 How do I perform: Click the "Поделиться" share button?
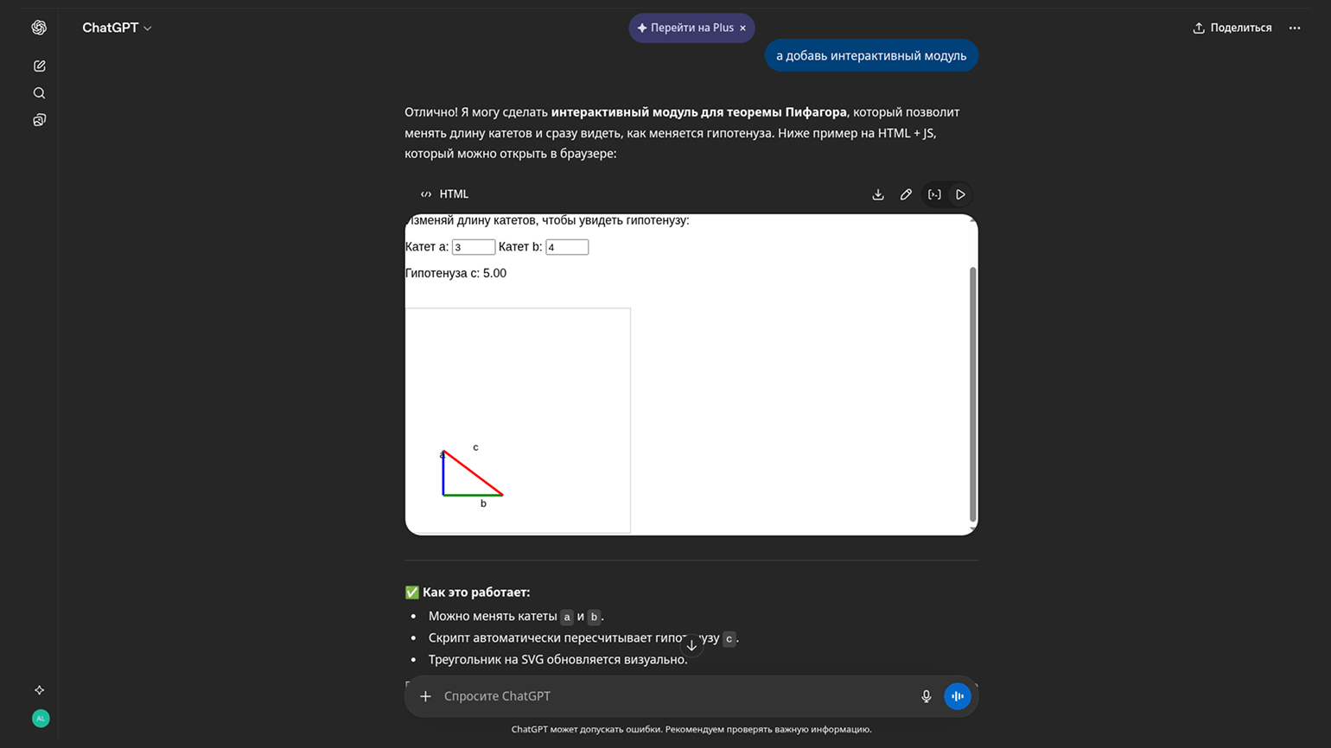(x=1232, y=28)
